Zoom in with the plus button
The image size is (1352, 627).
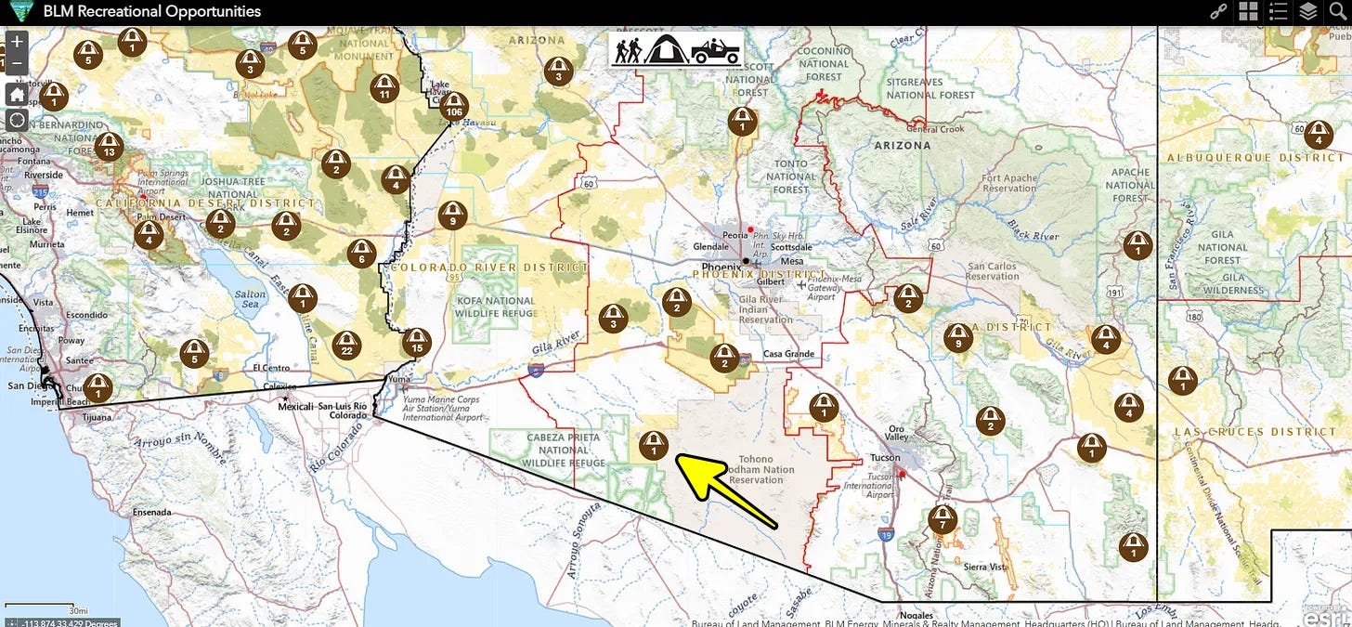click(x=17, y=42)
